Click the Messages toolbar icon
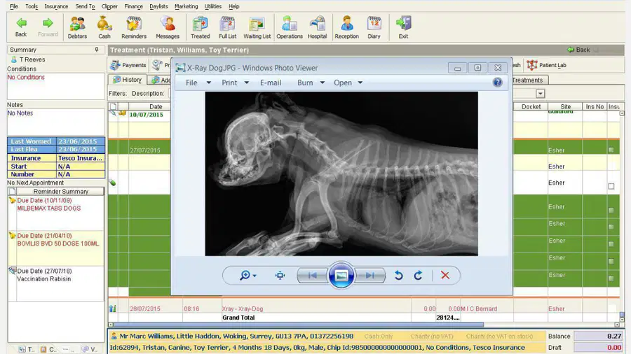Viewport: 631px width, 354px height. click(x=168, y=27)
